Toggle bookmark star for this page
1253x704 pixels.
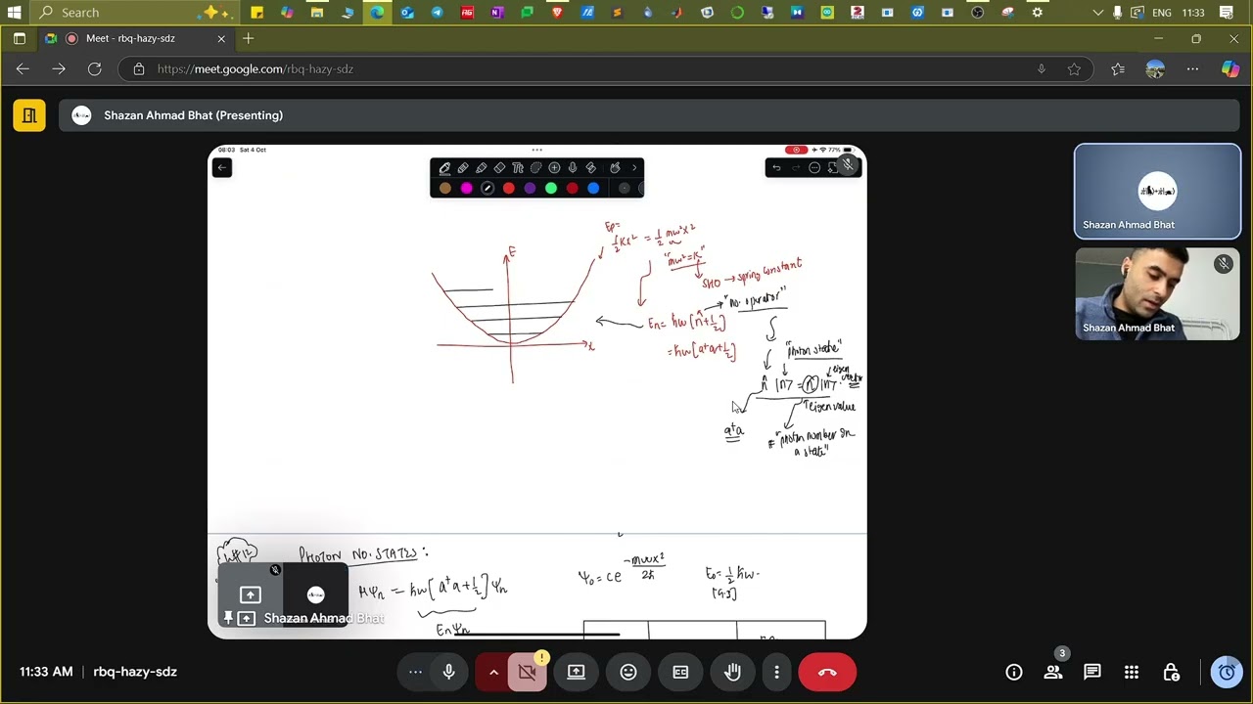point(1074,68)
